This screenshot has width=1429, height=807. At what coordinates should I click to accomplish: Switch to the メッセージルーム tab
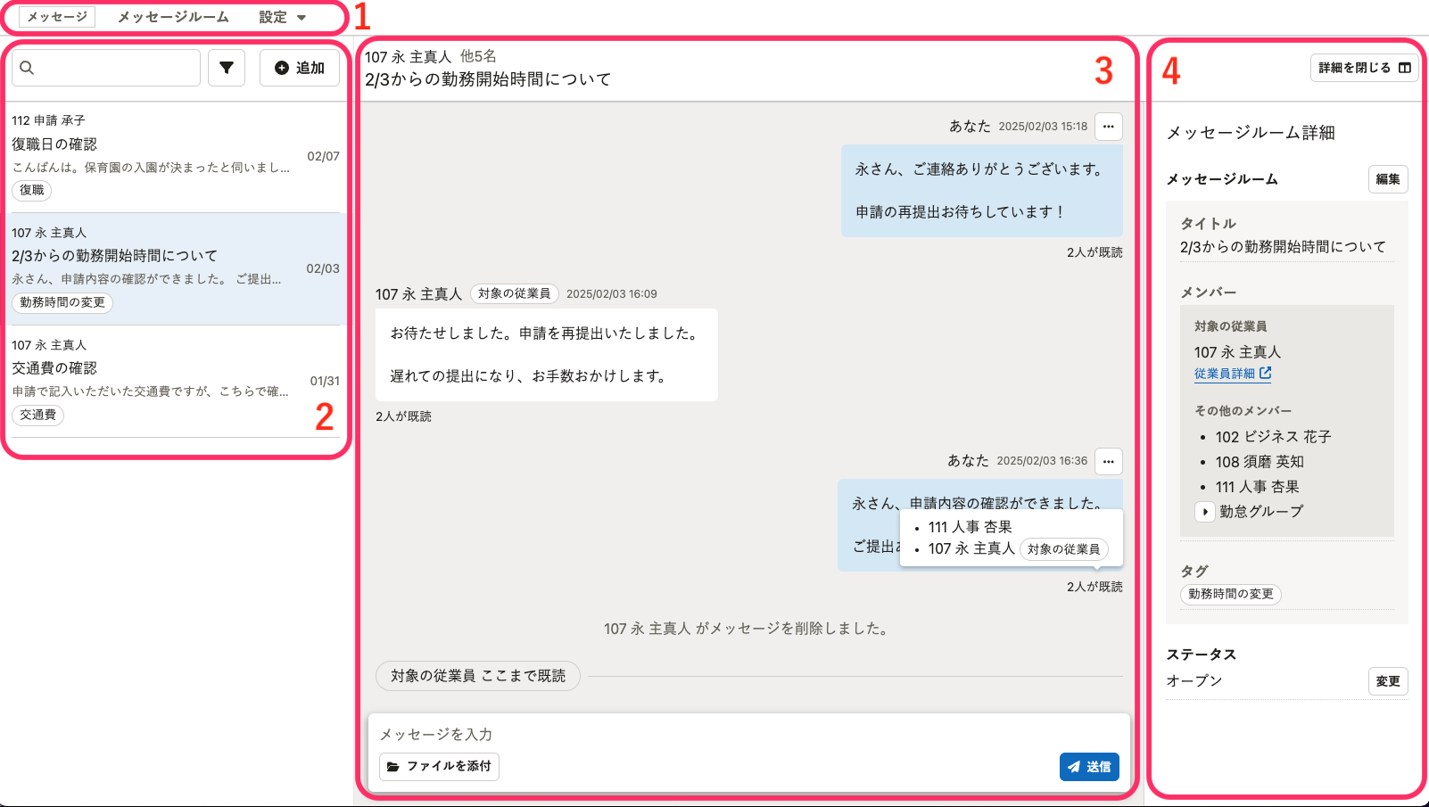click(173, 17)
